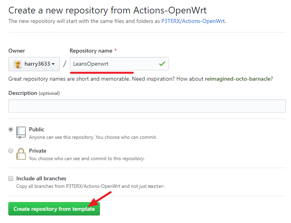Click the harry3633 avatar icon
The height and width of the screenshot is (223, 291).
[x=17, y=64]
